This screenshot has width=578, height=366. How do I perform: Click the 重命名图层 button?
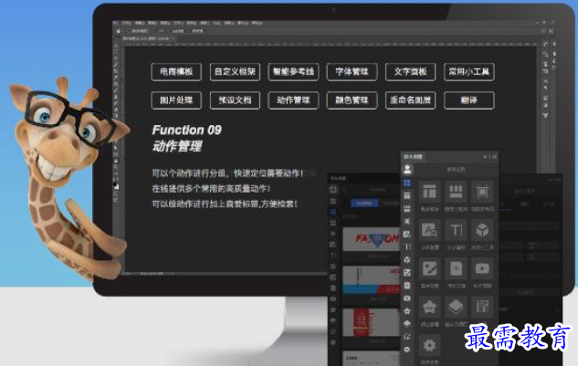410,100
